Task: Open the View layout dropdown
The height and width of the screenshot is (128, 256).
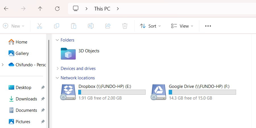Action: pos(182,26)
